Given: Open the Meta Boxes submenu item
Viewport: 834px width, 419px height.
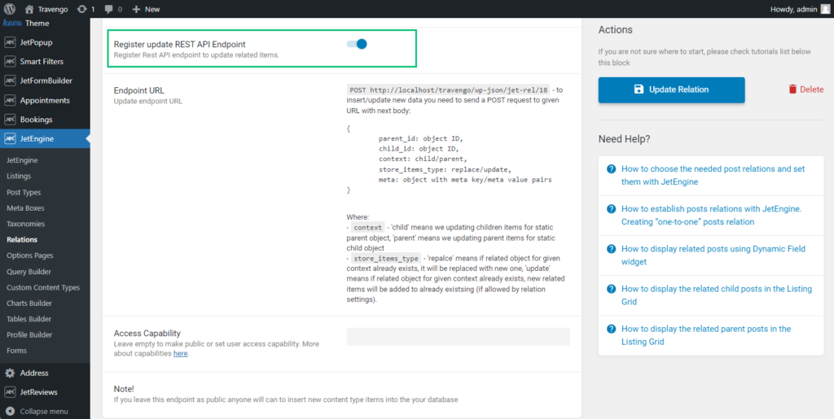Looking at the screenshot, I should click(x=25, y=208).
